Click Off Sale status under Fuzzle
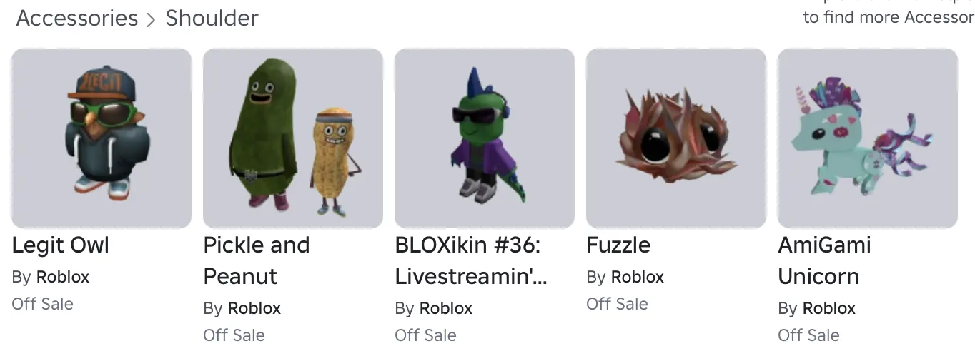The image size is (975, 361). 618,304
